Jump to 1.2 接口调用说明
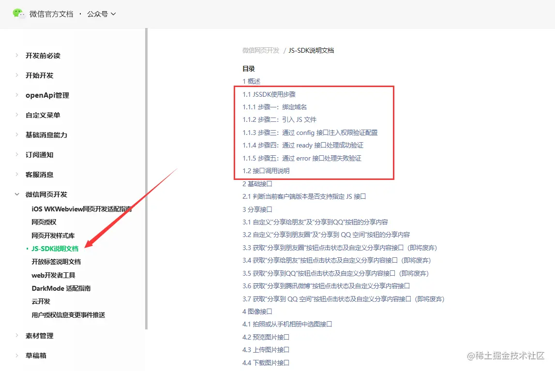This screenshot has width=555, height=371. click(266, 171)
